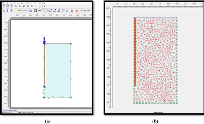Launch the Output program icon
The height and width of the screenshot is (124, 204).
click(8, 6)
